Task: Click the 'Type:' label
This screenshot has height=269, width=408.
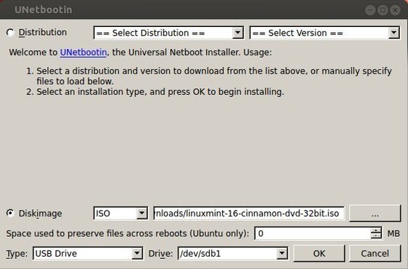Action: point(17,254)
